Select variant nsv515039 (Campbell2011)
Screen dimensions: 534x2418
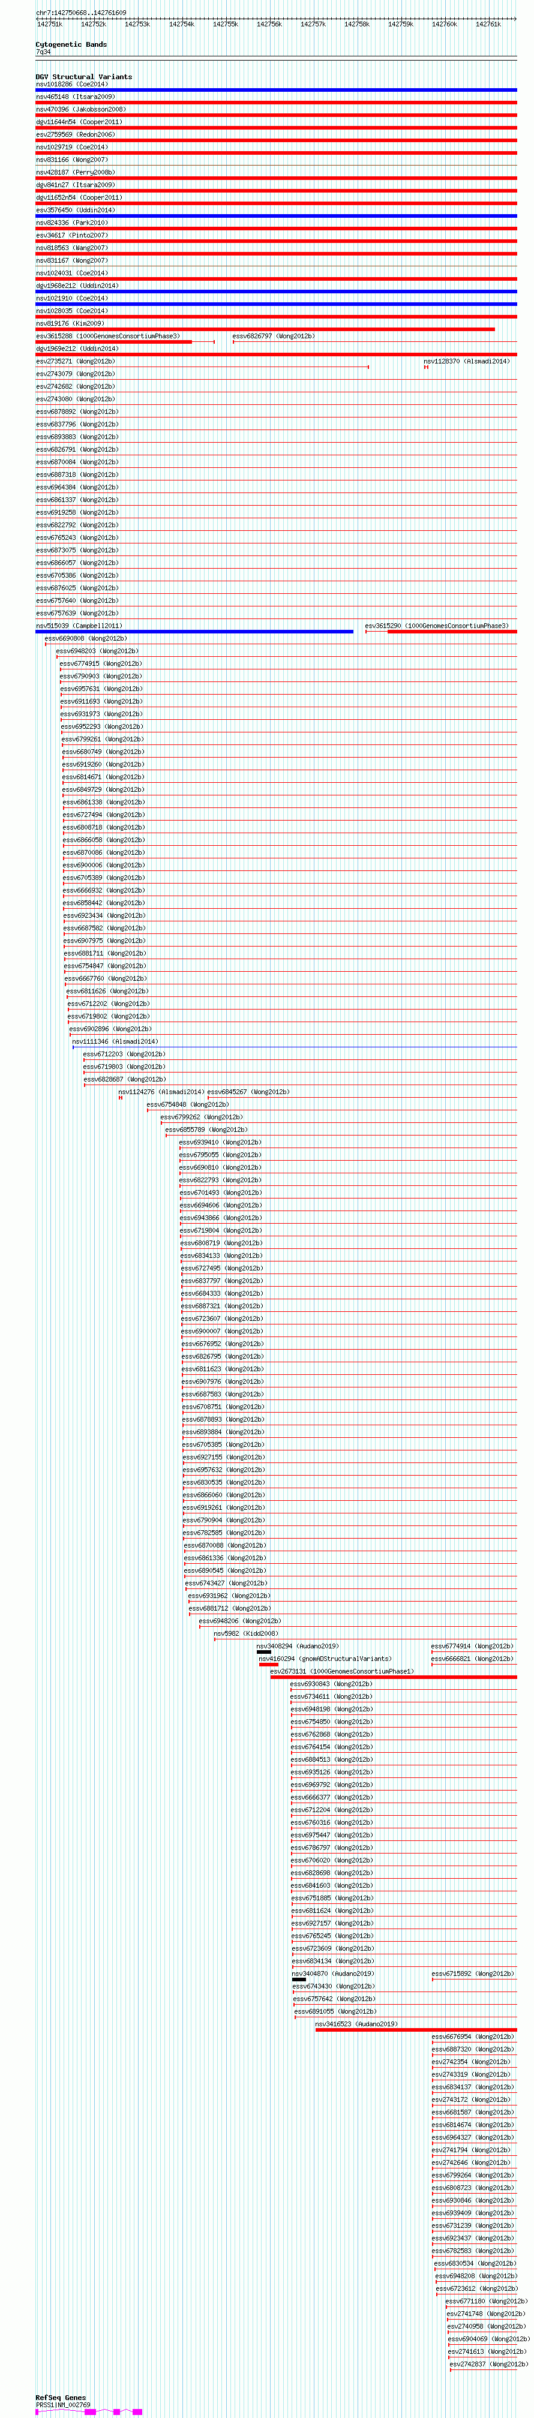(x=79, y=626)
